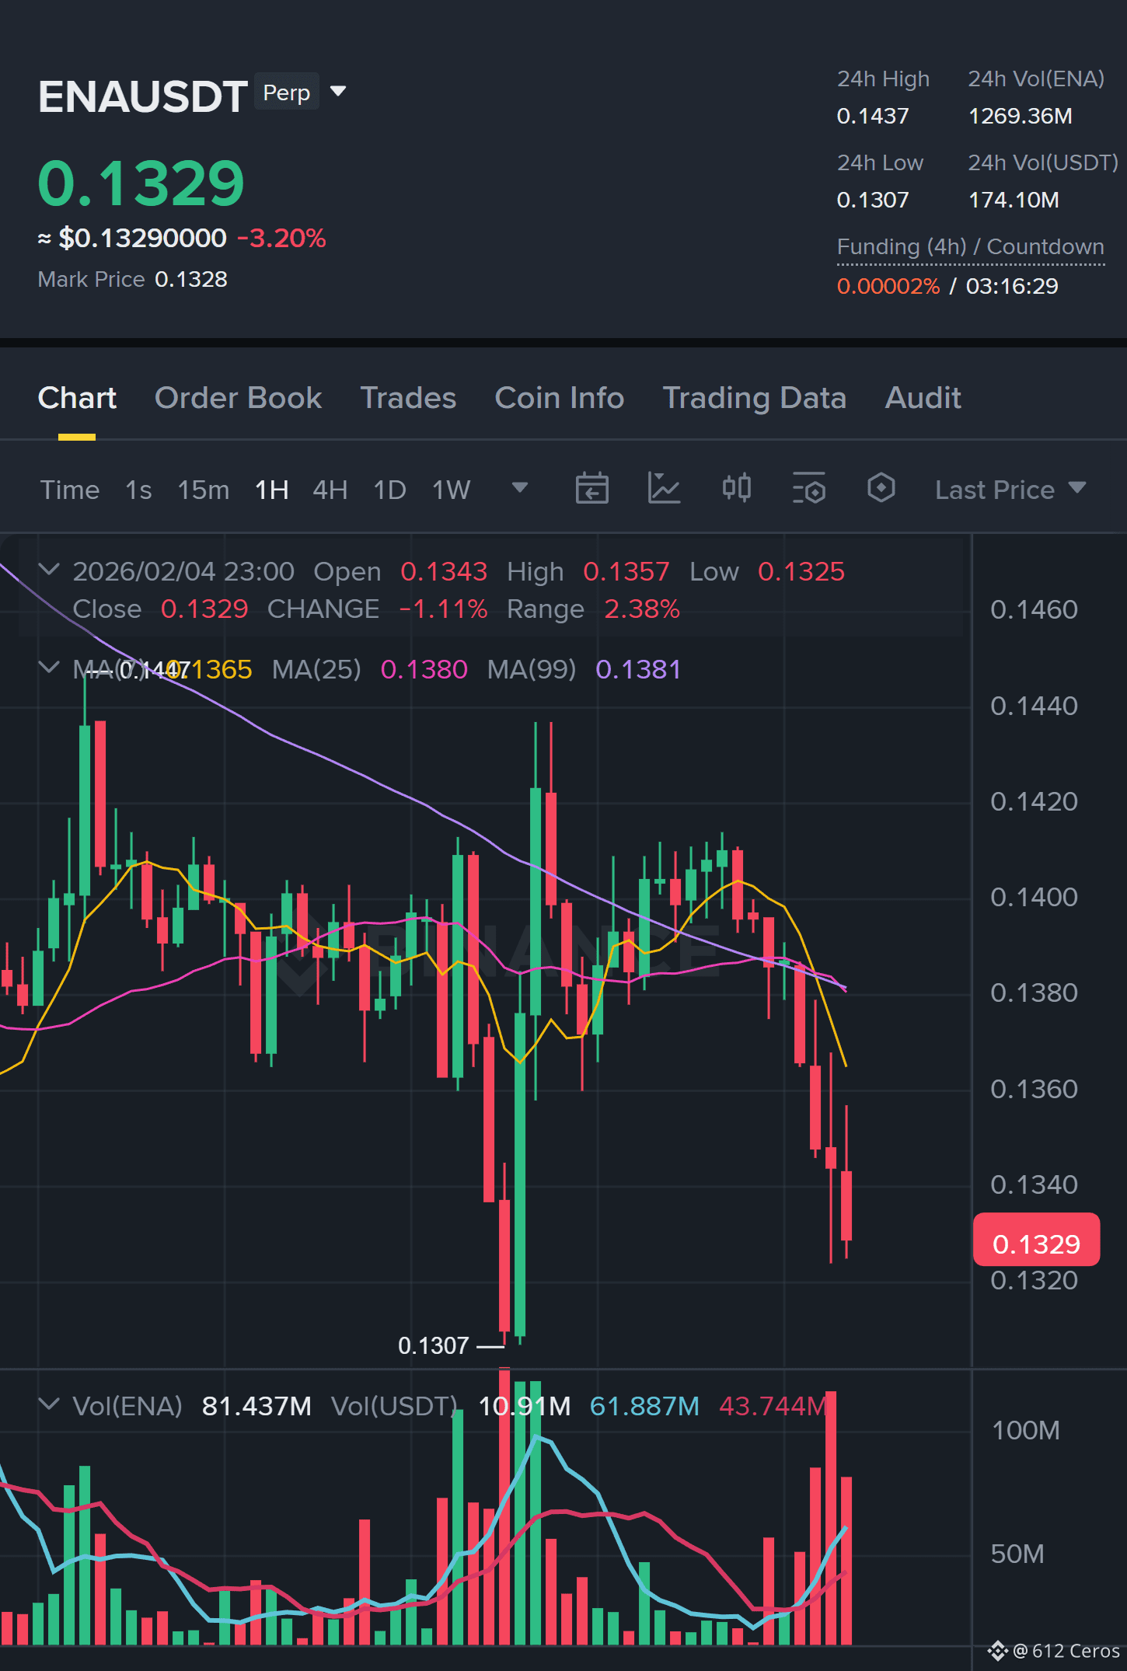This screenshot has width=1127, height=1671.
Task: Select the 1D timeframe button
Action: [389, 490]
